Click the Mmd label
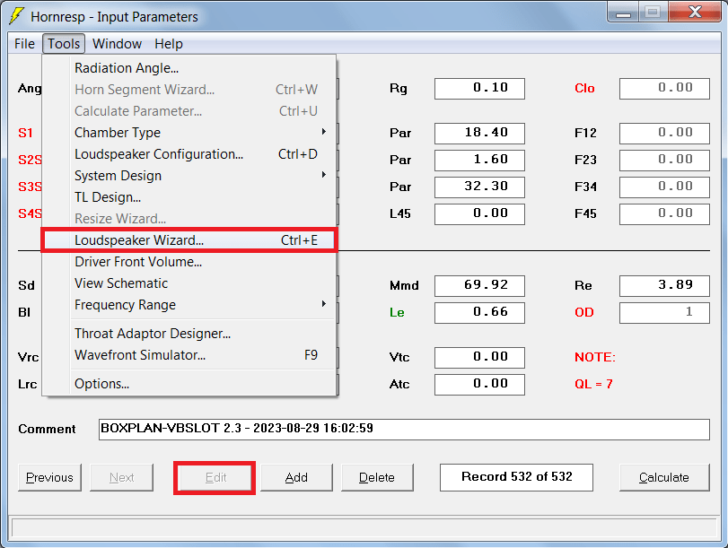This screenshot has height=548, width=728. [x=404, y=286]
